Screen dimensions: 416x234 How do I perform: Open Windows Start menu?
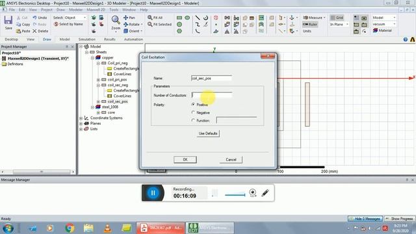(x=8, y=228)
